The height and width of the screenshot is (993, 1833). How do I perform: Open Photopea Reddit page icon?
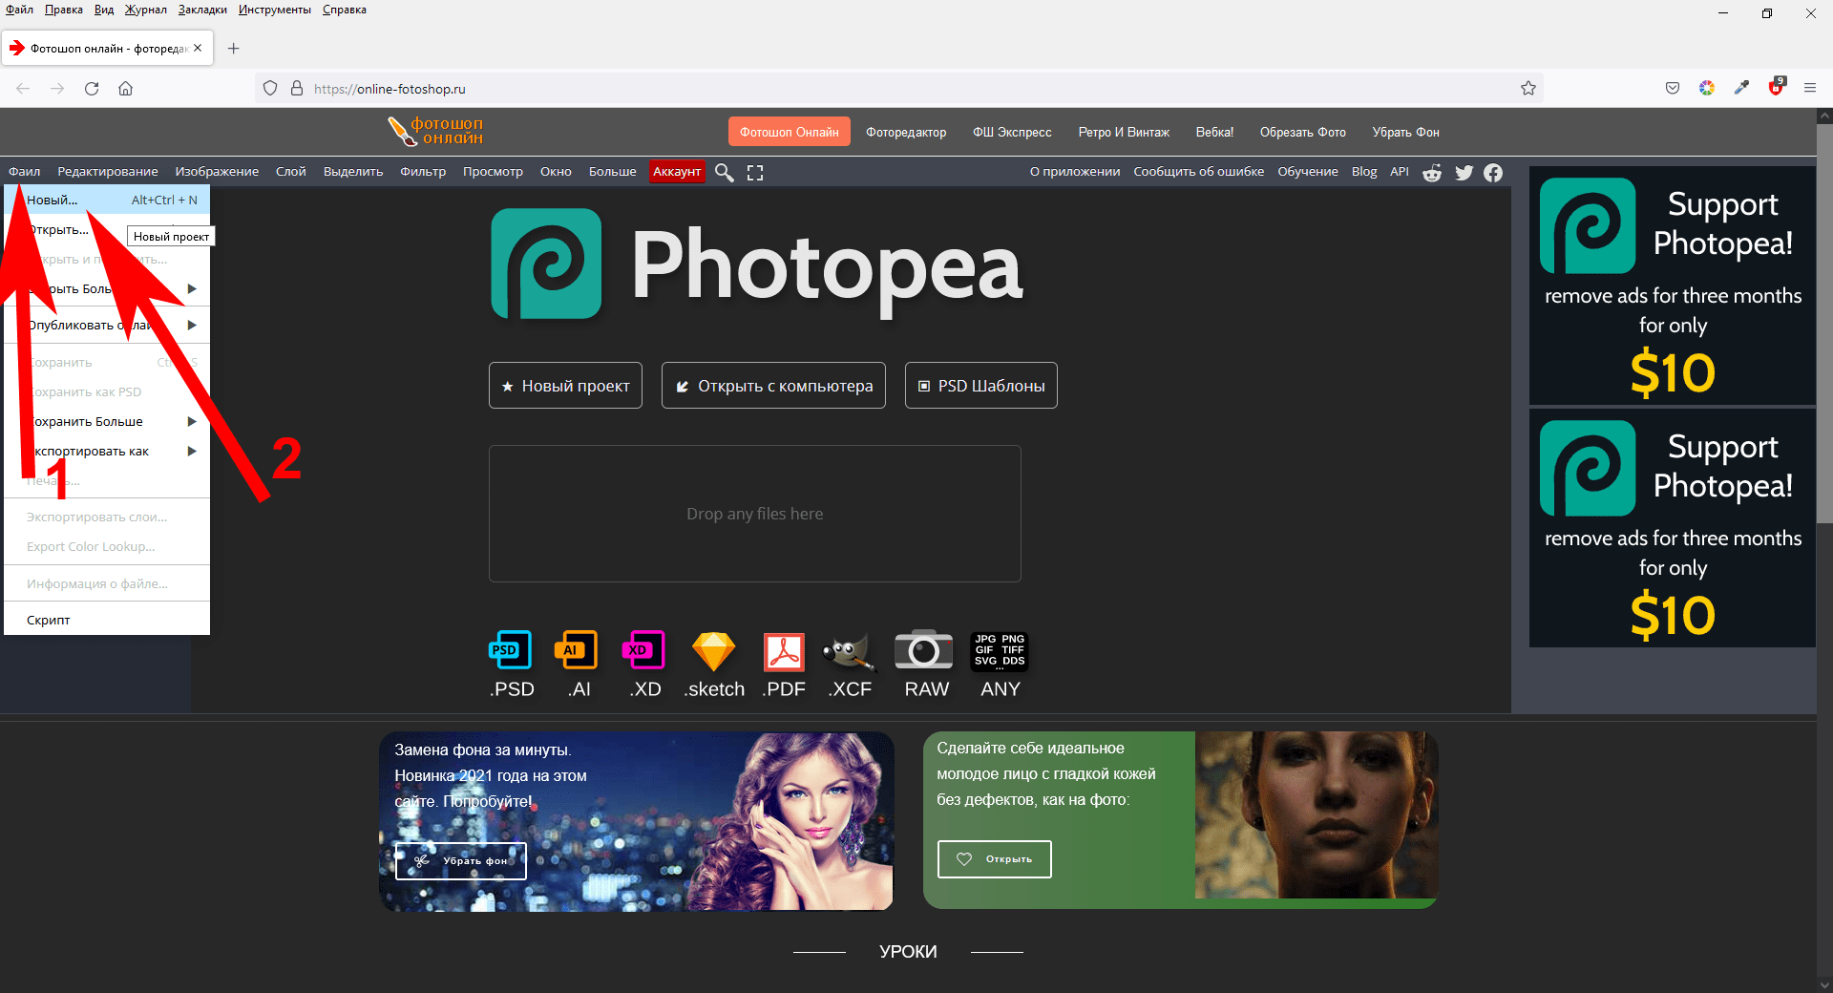pos(1432,172)
